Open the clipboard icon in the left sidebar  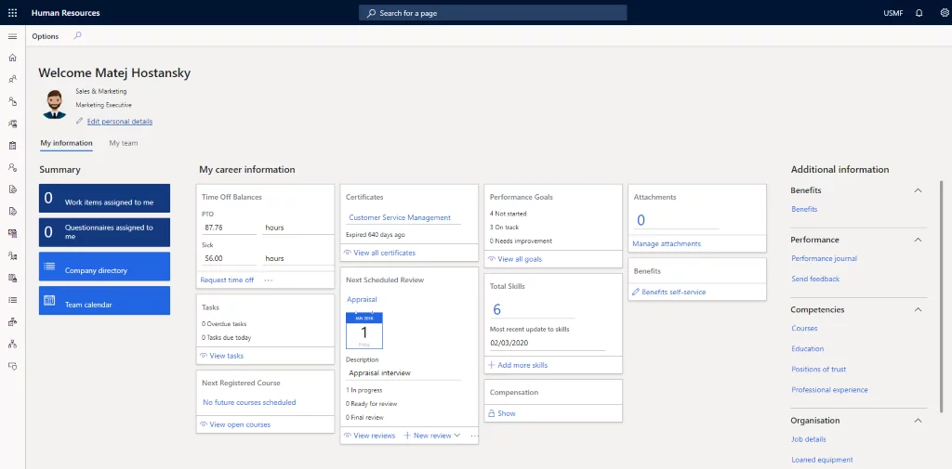[12, 146]
